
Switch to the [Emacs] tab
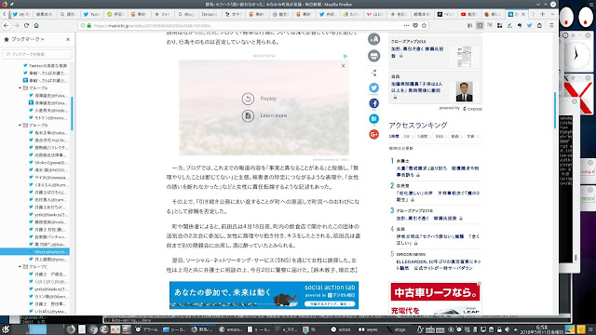tap(210, 14)
